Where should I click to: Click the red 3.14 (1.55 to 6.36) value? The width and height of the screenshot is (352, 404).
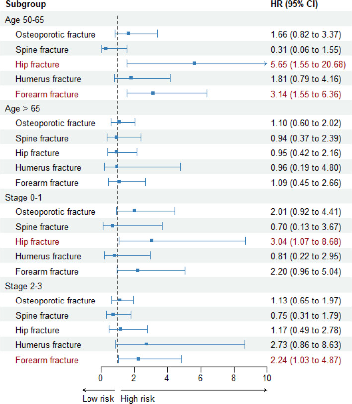(306, 94)
